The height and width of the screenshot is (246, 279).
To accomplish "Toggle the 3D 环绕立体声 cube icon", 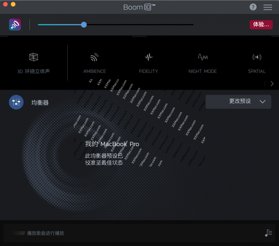I will pos(33,57).
